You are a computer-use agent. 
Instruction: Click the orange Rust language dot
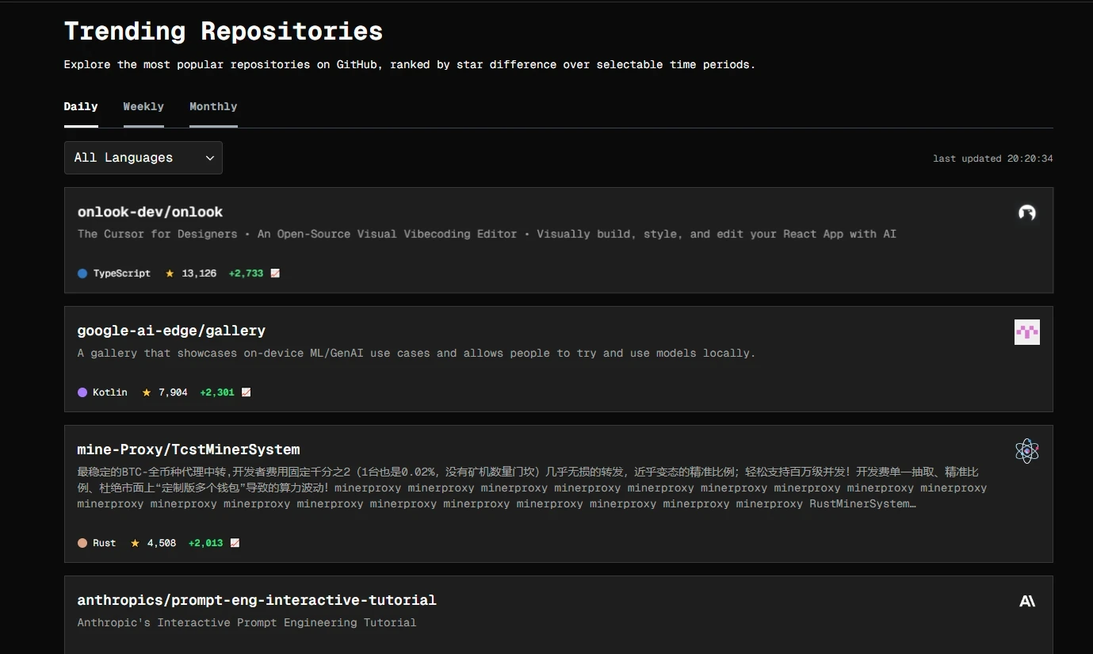click(x=82, y=543)
